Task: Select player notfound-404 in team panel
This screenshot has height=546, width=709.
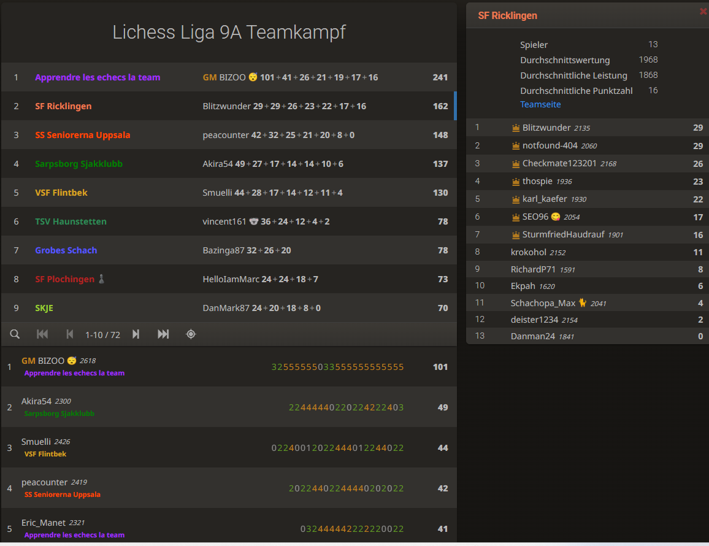Action: pyautogui.click(x=588, y=145)
